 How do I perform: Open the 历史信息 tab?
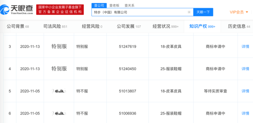[239, 26]
